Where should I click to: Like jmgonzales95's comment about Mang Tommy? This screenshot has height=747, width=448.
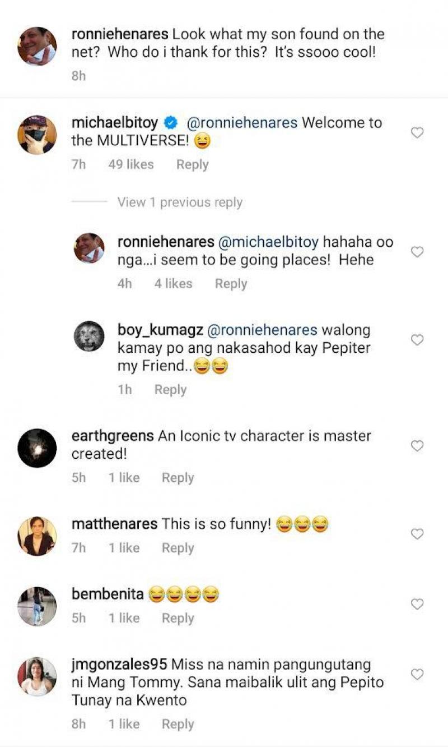417,674
